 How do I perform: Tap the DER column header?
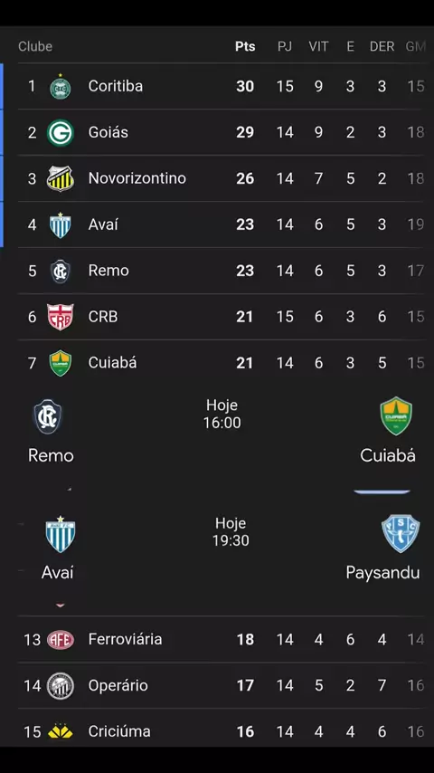point(382,46)
